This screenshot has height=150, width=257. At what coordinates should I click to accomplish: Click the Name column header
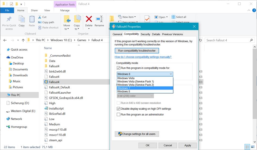pyautogui.click(x=48, y=48)
